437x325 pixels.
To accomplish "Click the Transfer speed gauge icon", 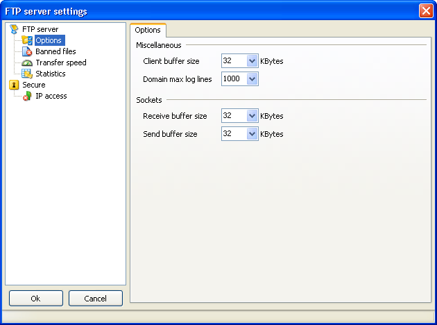I will click(x=27, y=62).
